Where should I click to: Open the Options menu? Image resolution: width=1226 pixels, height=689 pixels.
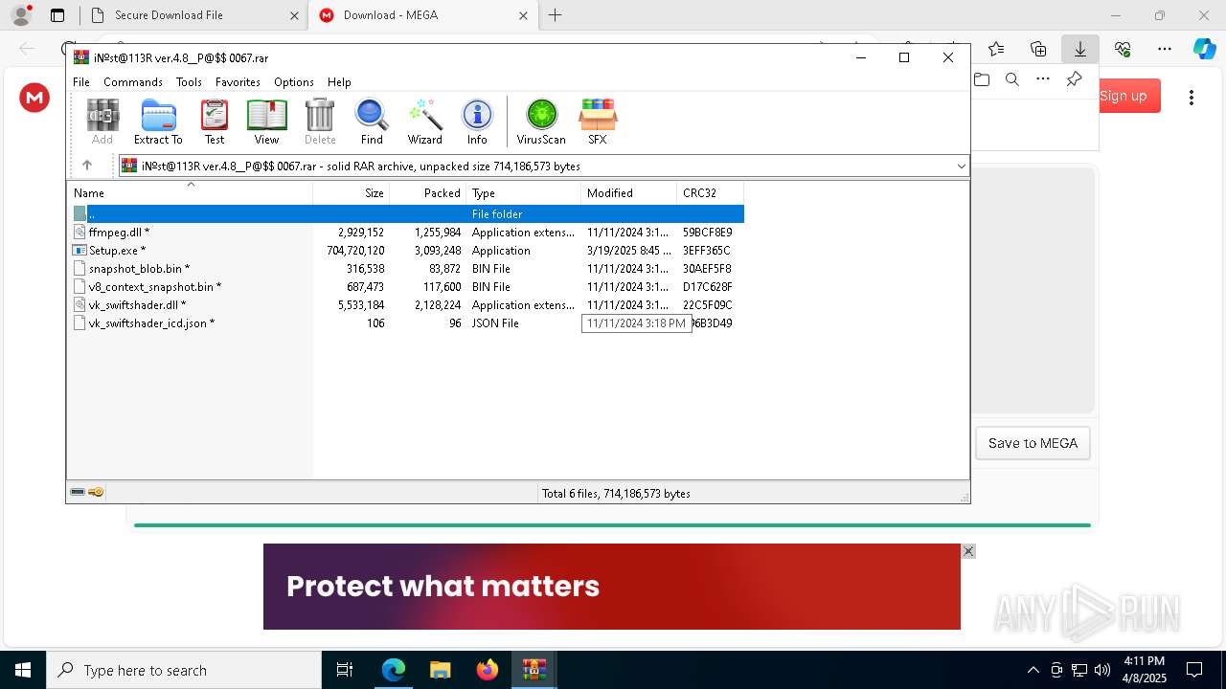pyautogui.click(x=294, y=82)
